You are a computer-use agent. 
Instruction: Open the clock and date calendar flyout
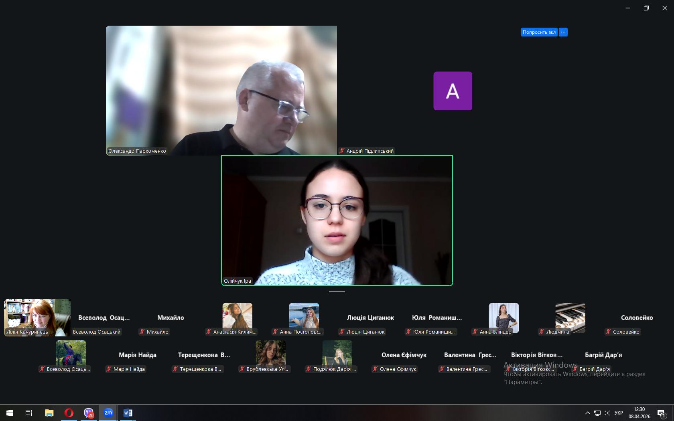[x=639, y=413]
